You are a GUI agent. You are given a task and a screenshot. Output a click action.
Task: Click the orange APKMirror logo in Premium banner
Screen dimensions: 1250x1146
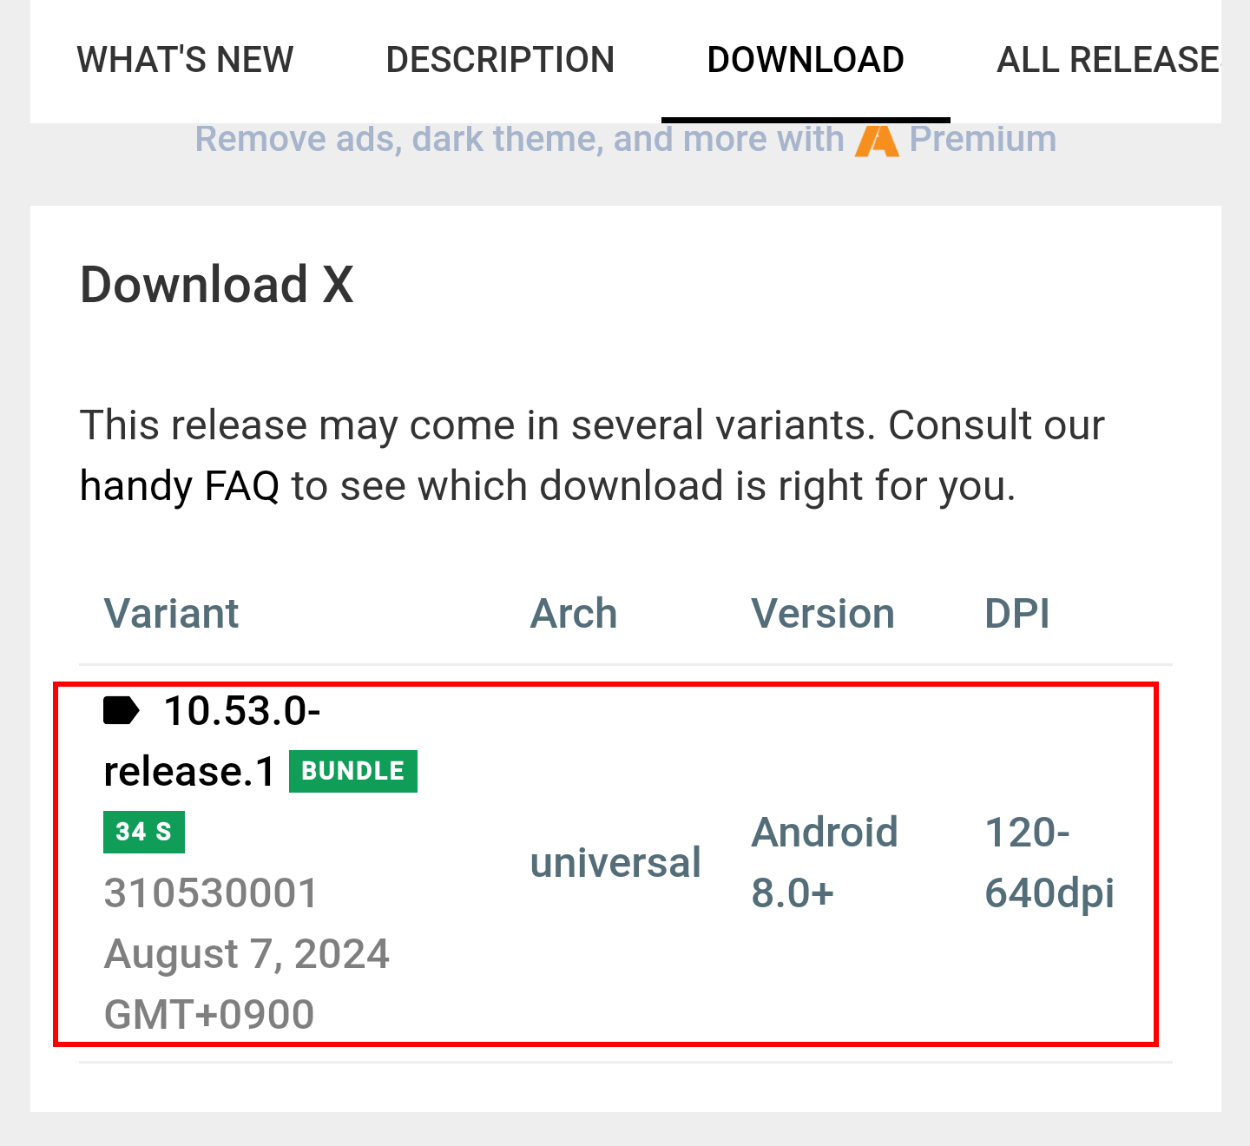tap(877, 141)
